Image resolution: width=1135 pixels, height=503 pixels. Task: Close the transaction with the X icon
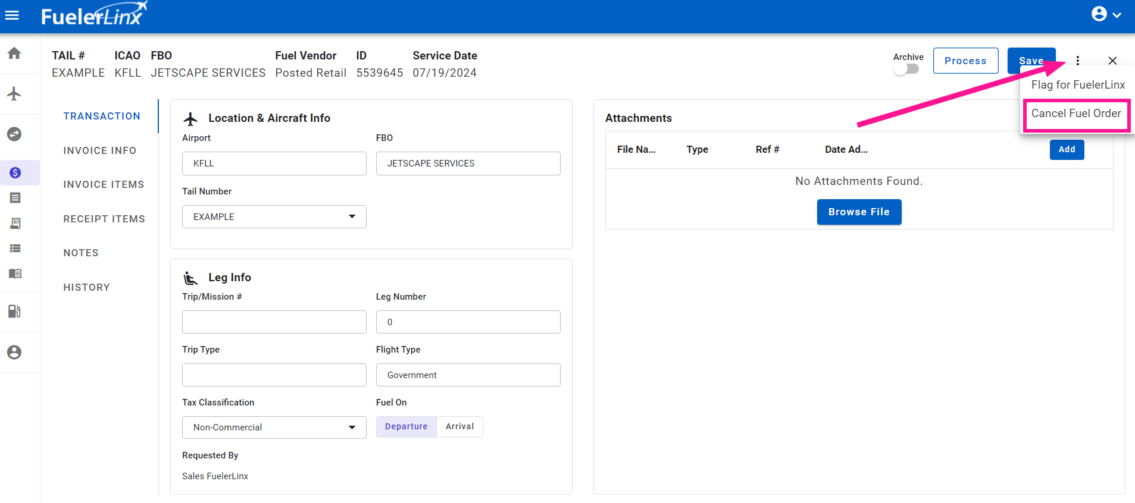(x=1112, y=61)
